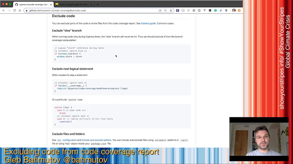
Task: Click the "someCode()" line
Action: coord(66,122)
